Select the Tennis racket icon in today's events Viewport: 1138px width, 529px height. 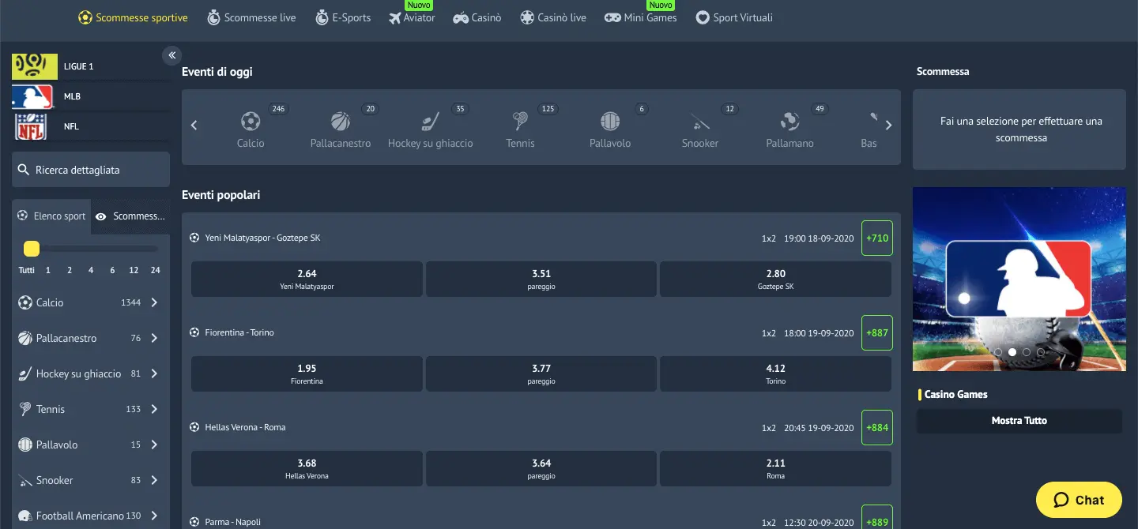(x=520, y=121)
